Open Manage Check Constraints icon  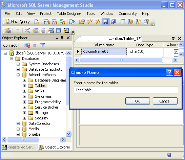(x=59, y=31)
